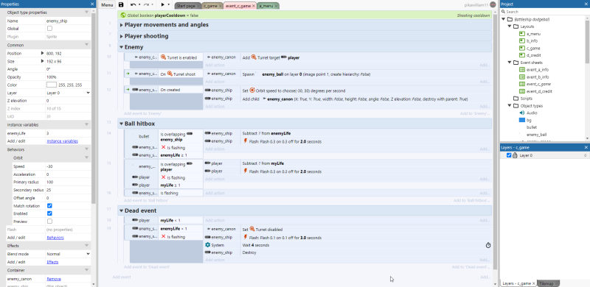Open the undo history dropdown arrow
Screen dimensions: 590x287
(x=139, y=5)
